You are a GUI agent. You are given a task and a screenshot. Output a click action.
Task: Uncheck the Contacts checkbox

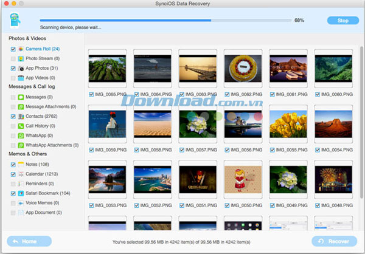(13, 116)
